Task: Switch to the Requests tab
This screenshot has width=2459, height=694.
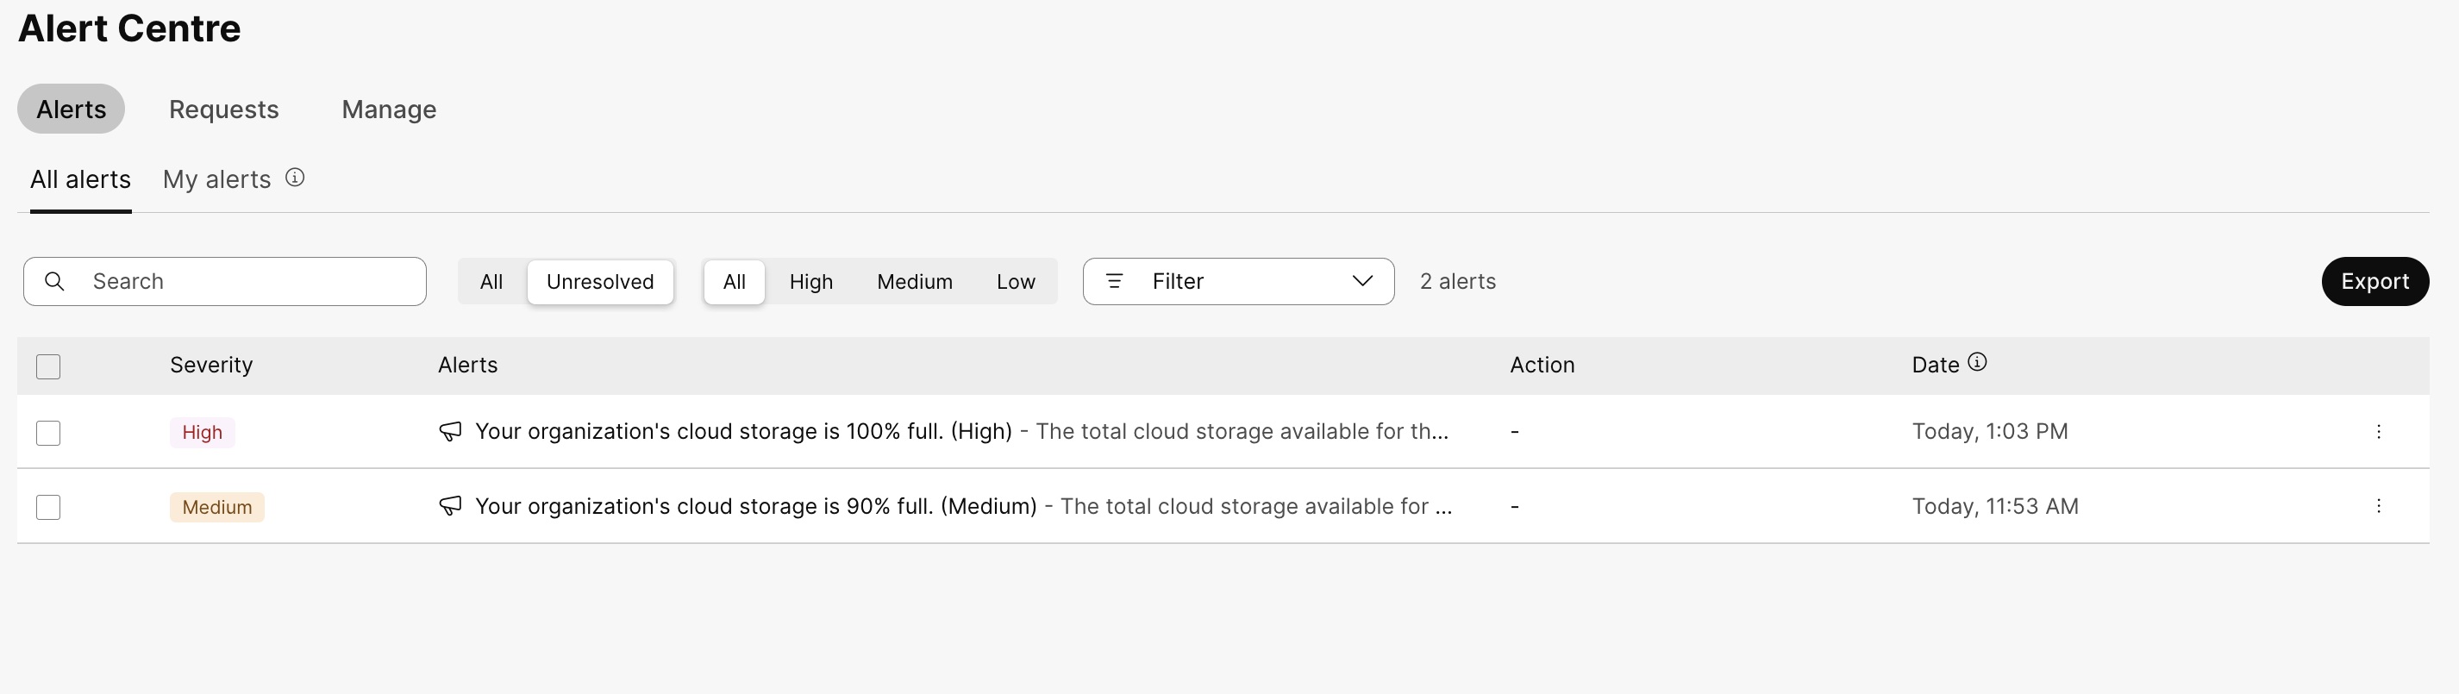Action: pyautogui.click(x=223, y=109)
